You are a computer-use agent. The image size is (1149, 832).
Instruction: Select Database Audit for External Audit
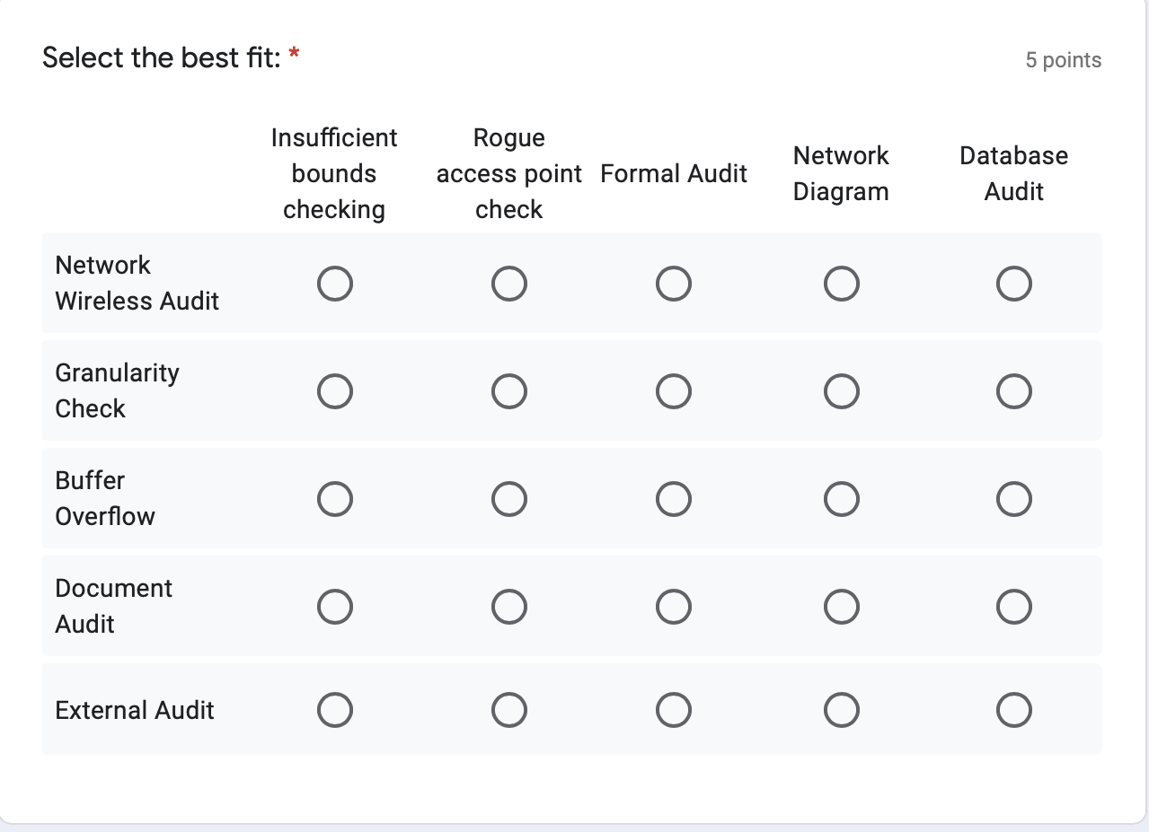(x=1013, y=709)
